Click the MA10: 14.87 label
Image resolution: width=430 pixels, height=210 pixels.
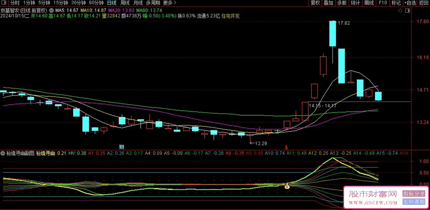93,11
